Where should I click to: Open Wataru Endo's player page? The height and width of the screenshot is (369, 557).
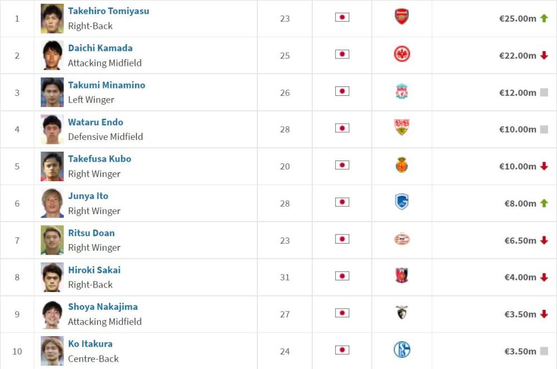pyautogui.click(x=96, y=122)
